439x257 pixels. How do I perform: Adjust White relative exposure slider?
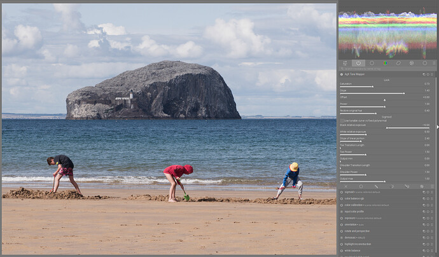click(x=385, y=133)
